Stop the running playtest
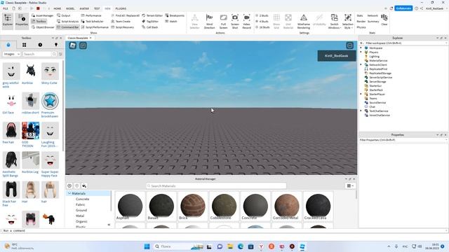 (38, 8)
